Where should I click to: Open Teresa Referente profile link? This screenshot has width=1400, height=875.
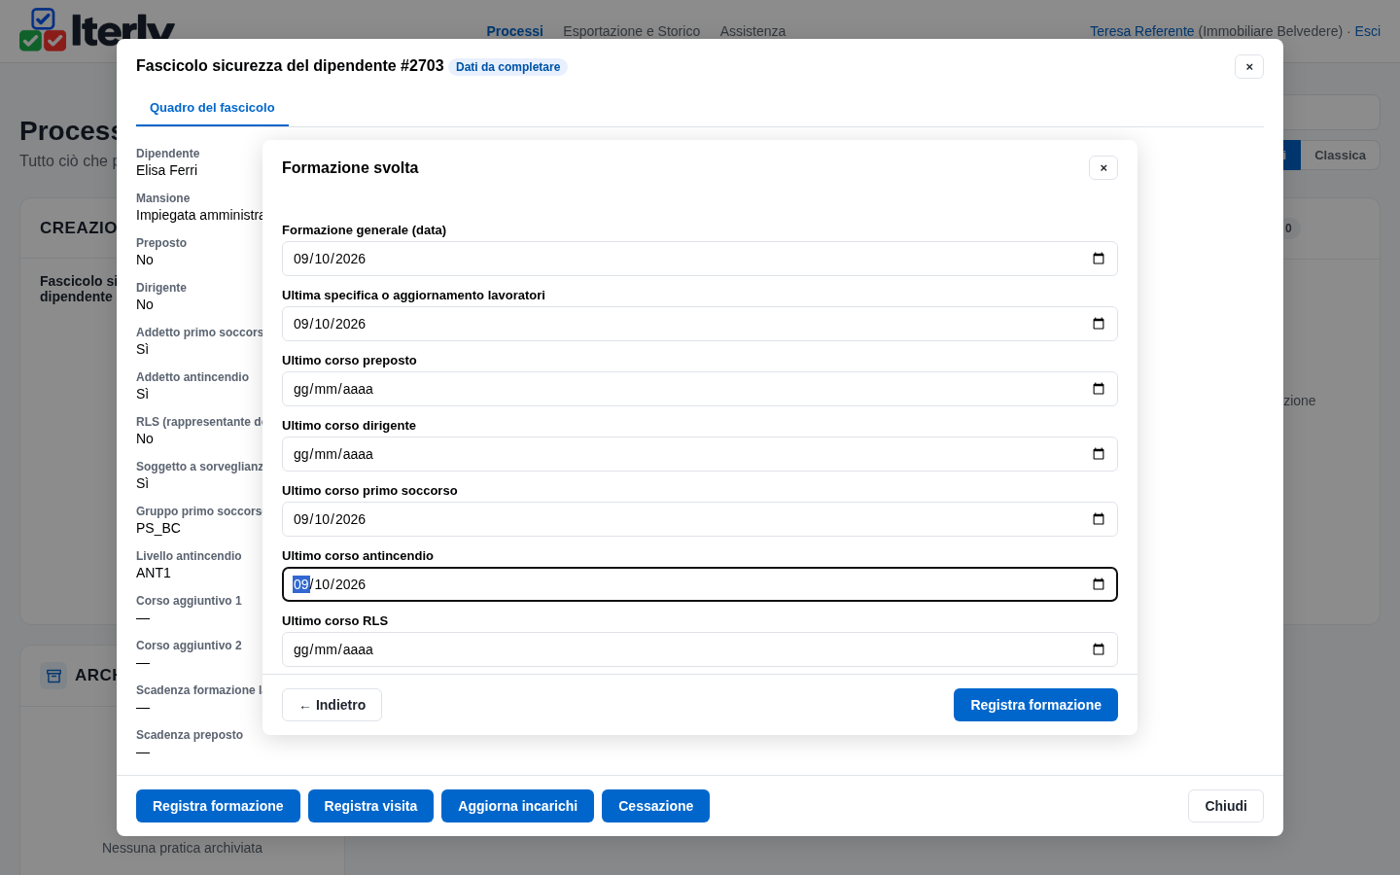point(1141,31)
